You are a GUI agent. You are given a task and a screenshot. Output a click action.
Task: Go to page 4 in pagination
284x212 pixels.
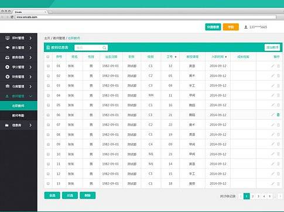[x=264, y=196]
